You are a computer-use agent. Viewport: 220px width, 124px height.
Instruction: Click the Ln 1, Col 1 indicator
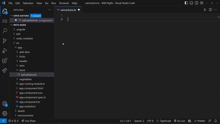pos(125,121)
